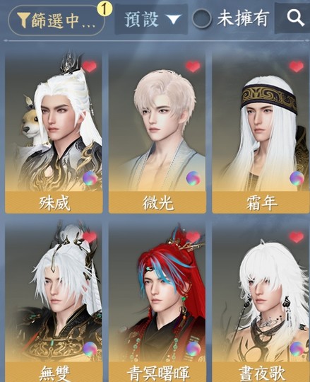Select the 殊威 name label
This screenshot has height=382, width=310.
point(54,203)
